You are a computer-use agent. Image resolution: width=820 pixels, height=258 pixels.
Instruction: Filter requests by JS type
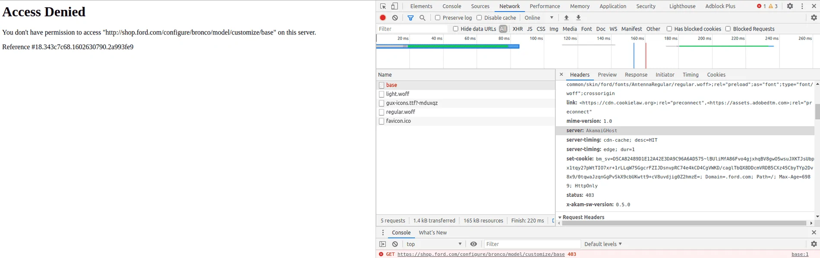coord(530,29)
